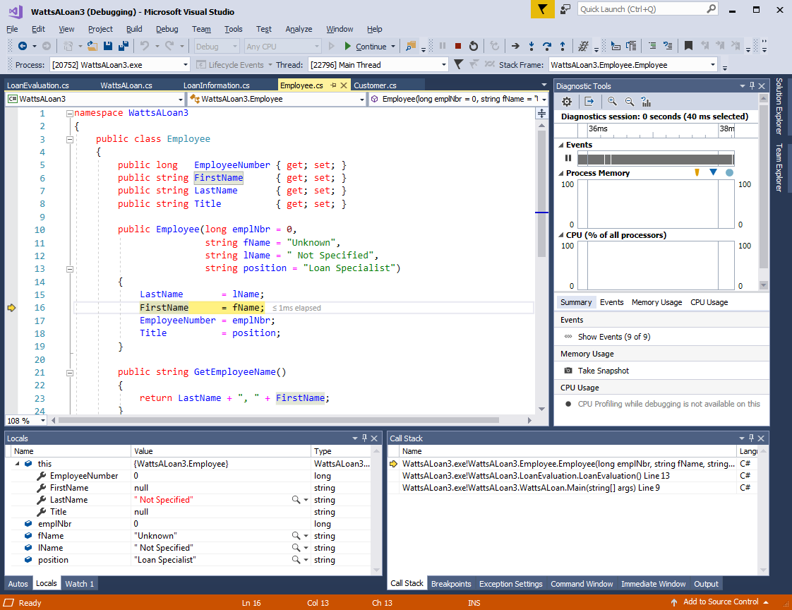Click the Step Into icon

[x=532, y=46]
